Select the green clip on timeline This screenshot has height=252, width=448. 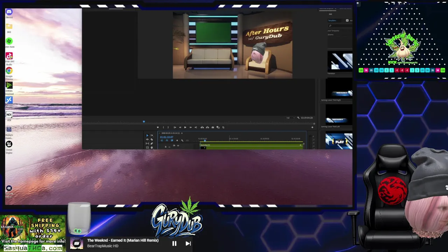[251, 146]
